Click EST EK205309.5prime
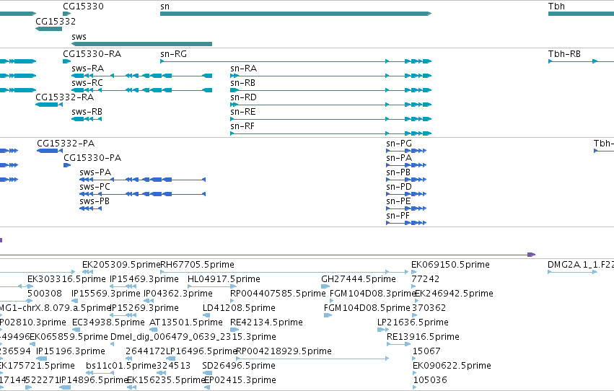This screenshot has height=391, width=614. pos(88,272)
